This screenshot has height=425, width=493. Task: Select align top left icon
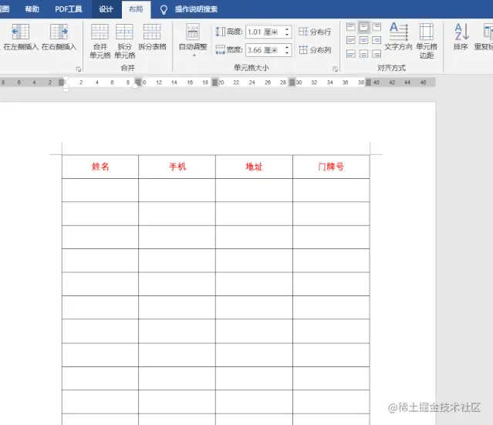pos(350,27)
